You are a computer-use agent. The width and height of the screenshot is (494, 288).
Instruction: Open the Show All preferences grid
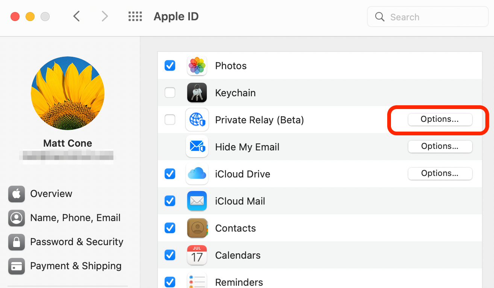(135, 16)
